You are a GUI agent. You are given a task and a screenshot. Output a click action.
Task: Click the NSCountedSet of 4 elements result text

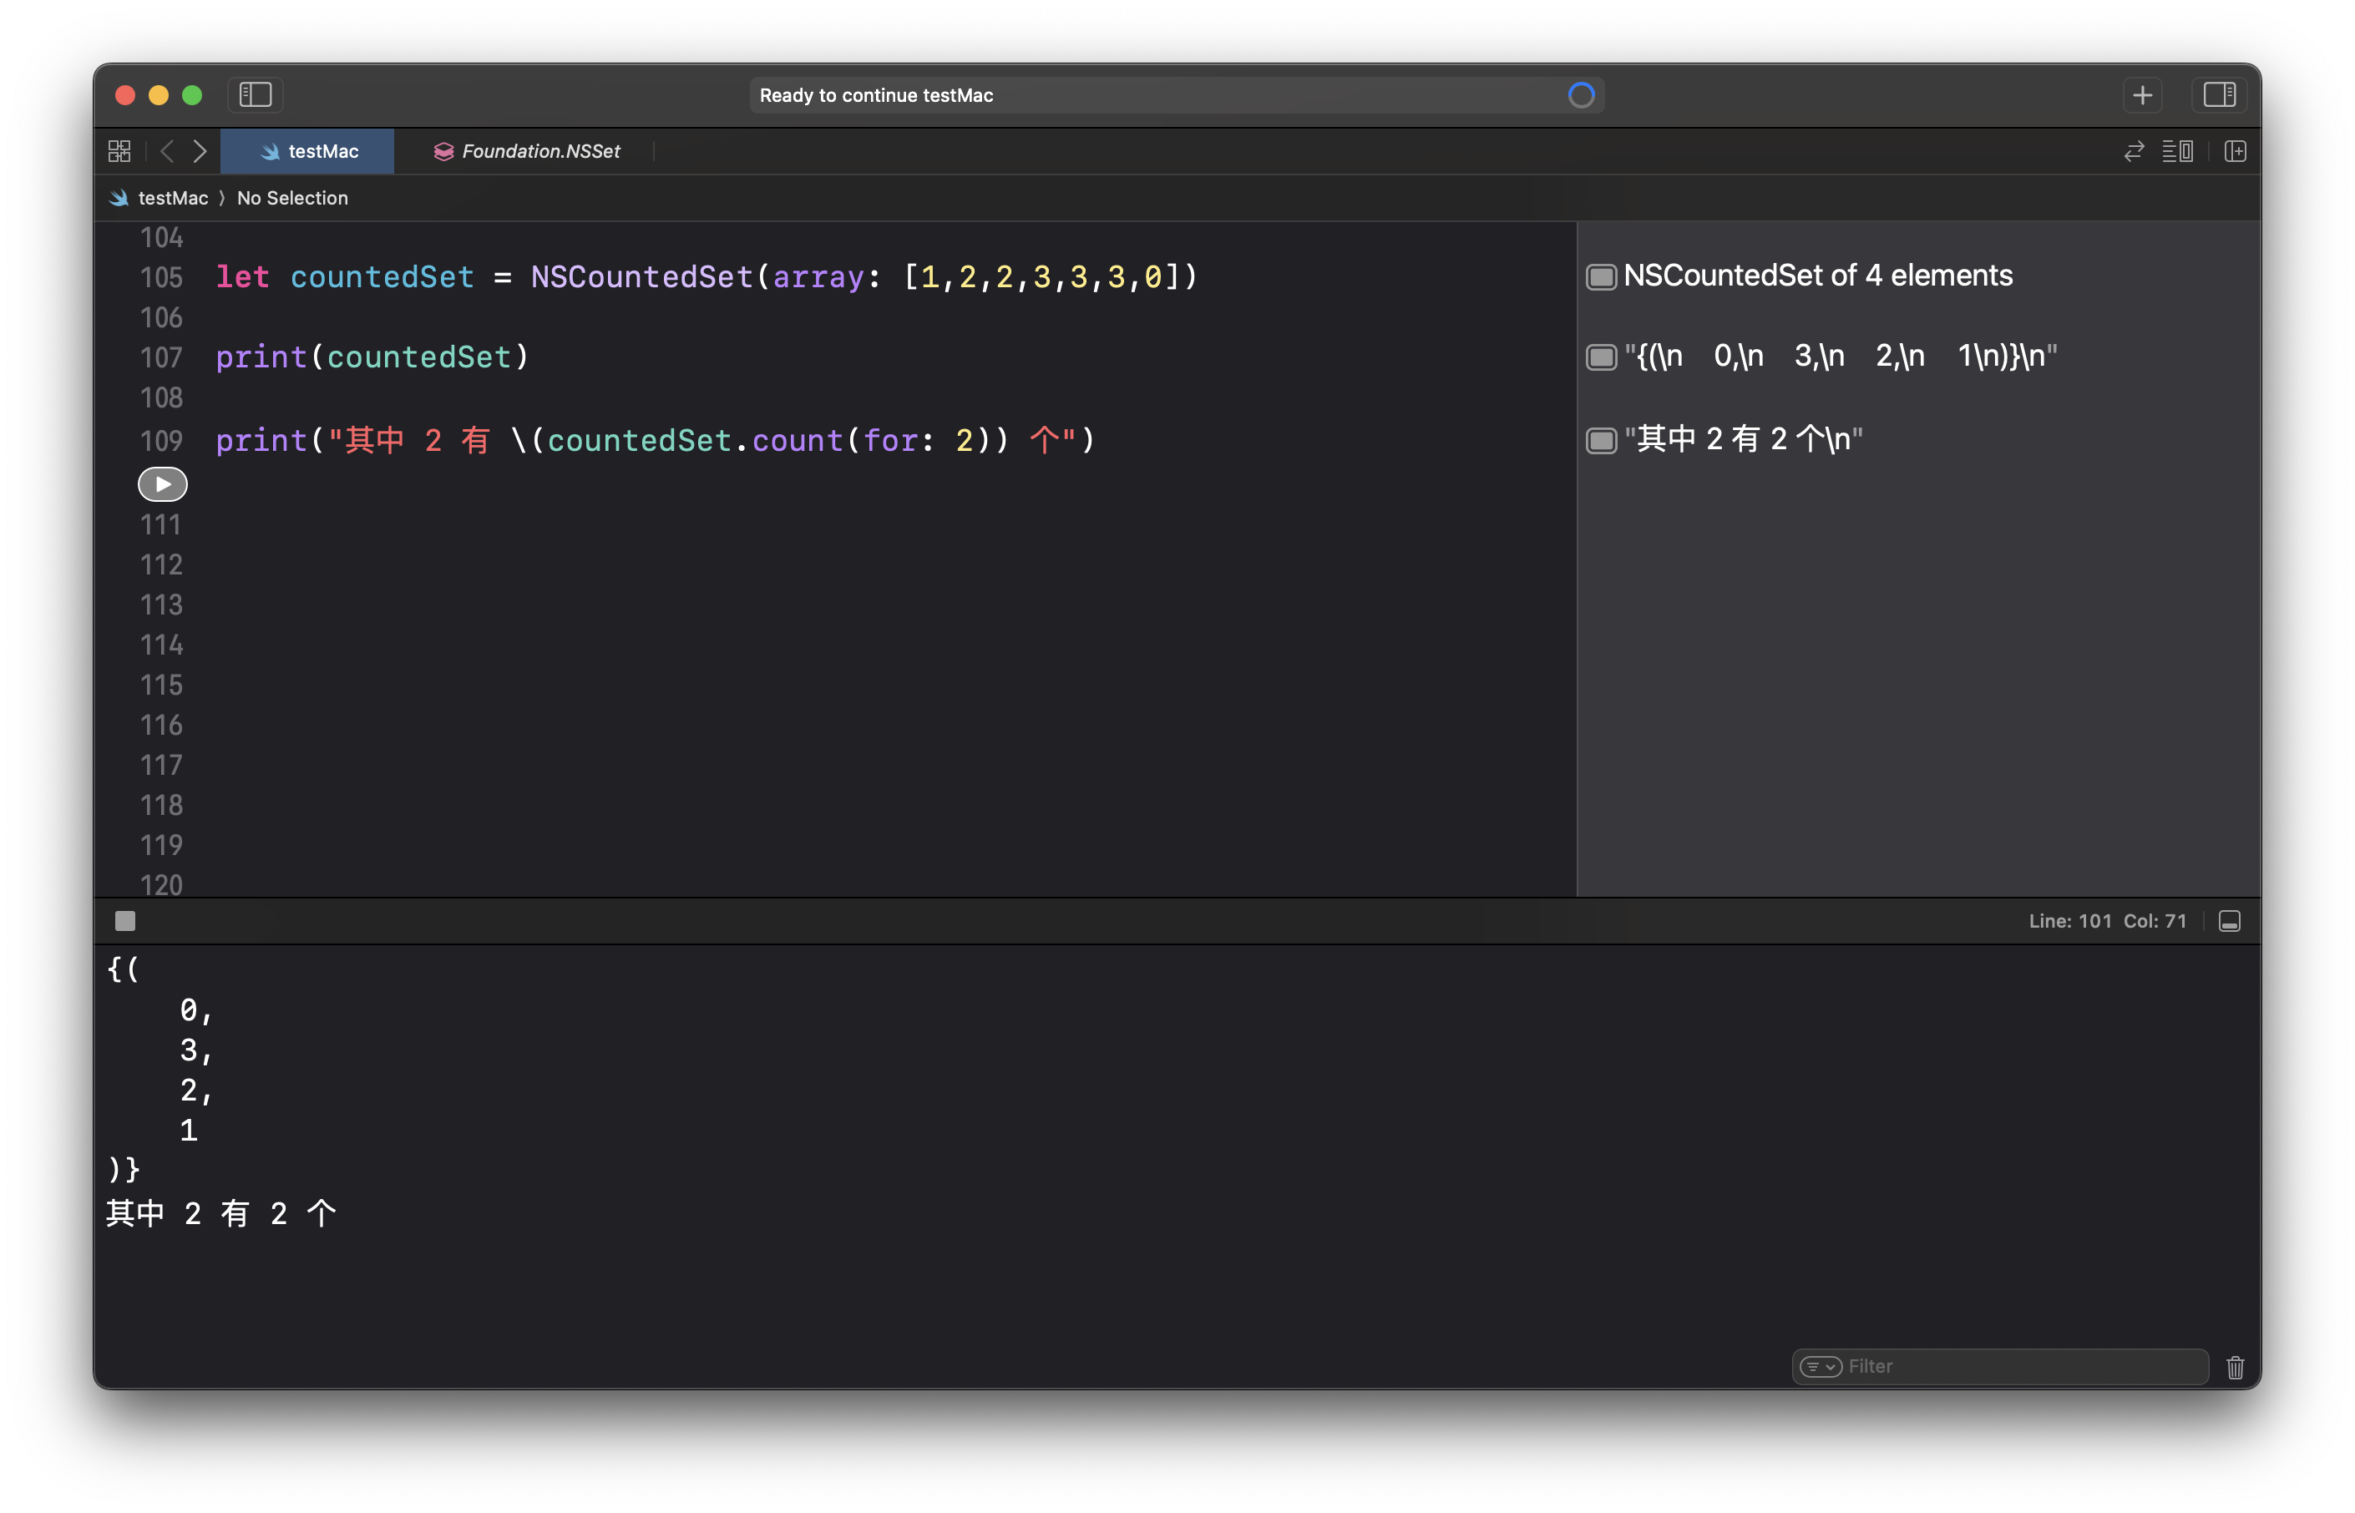1817,276
